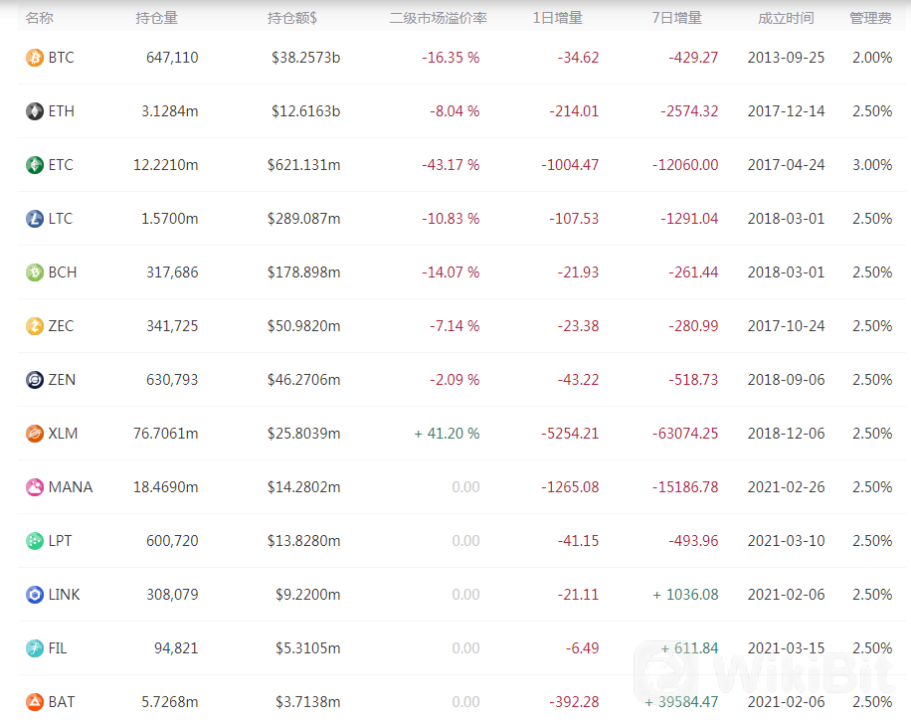Click the pink MANA coin icon
This screenshot has height=726, width=911.
35,487
